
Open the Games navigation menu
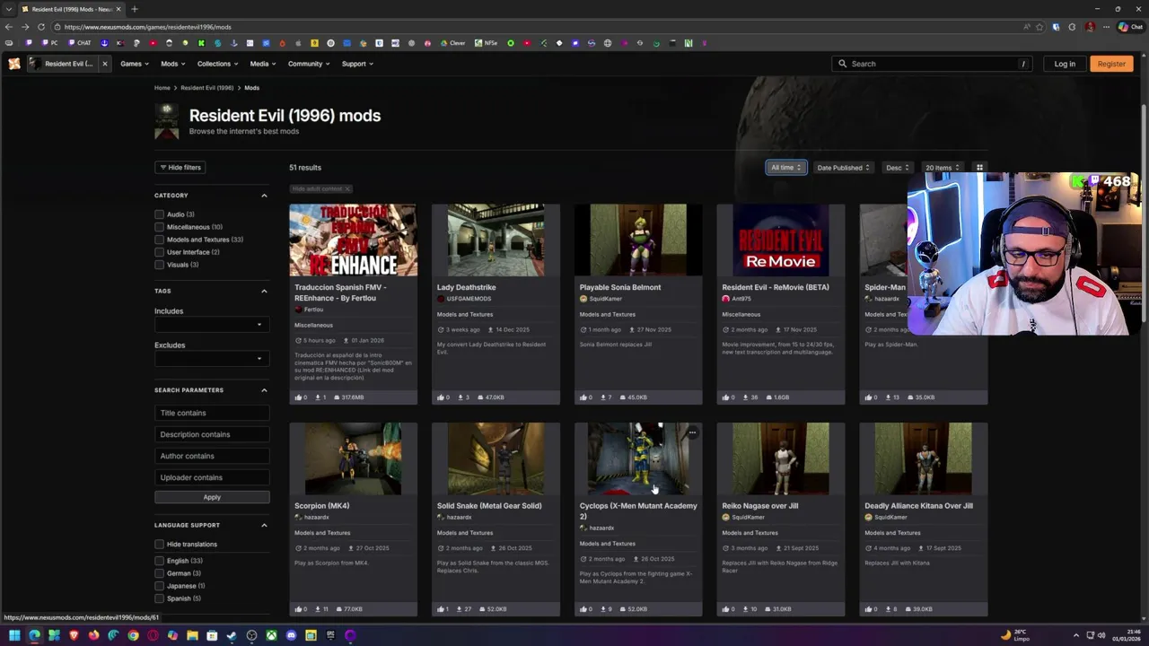click(135, 64)
